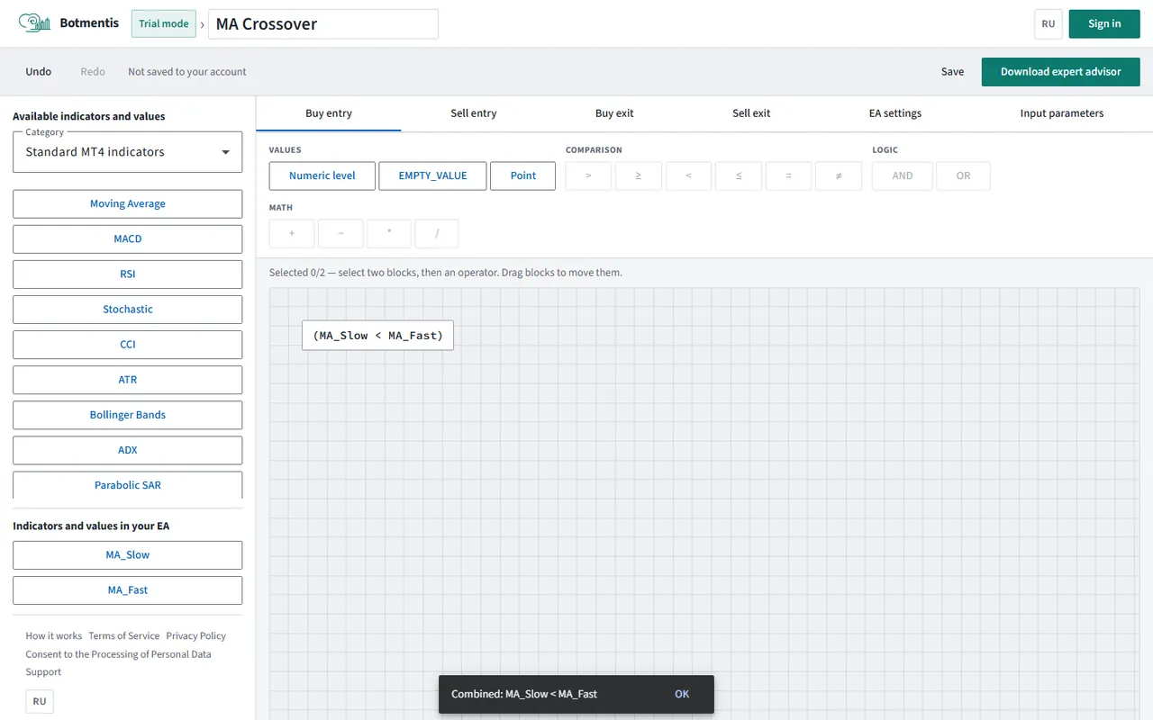Screen dimensions: 1153x720
Task: Click the strategy name field MA Crossover
Action: tap(323, 24)
